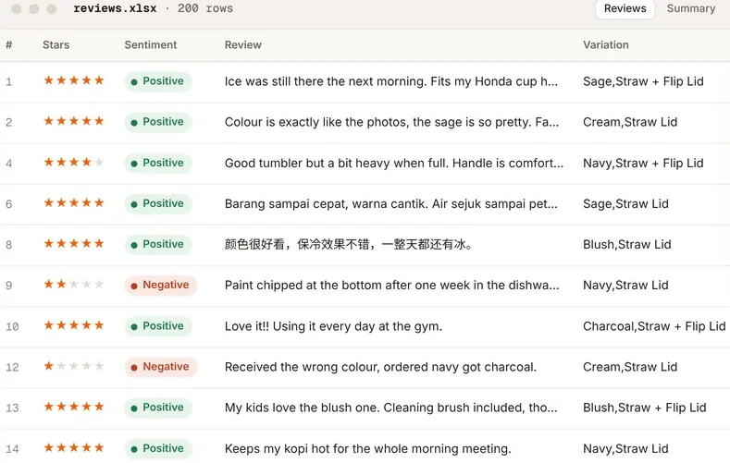Screen dimensions: 730x463
Task: Click the Negative badge in row 12
Action: pos(161,367)
